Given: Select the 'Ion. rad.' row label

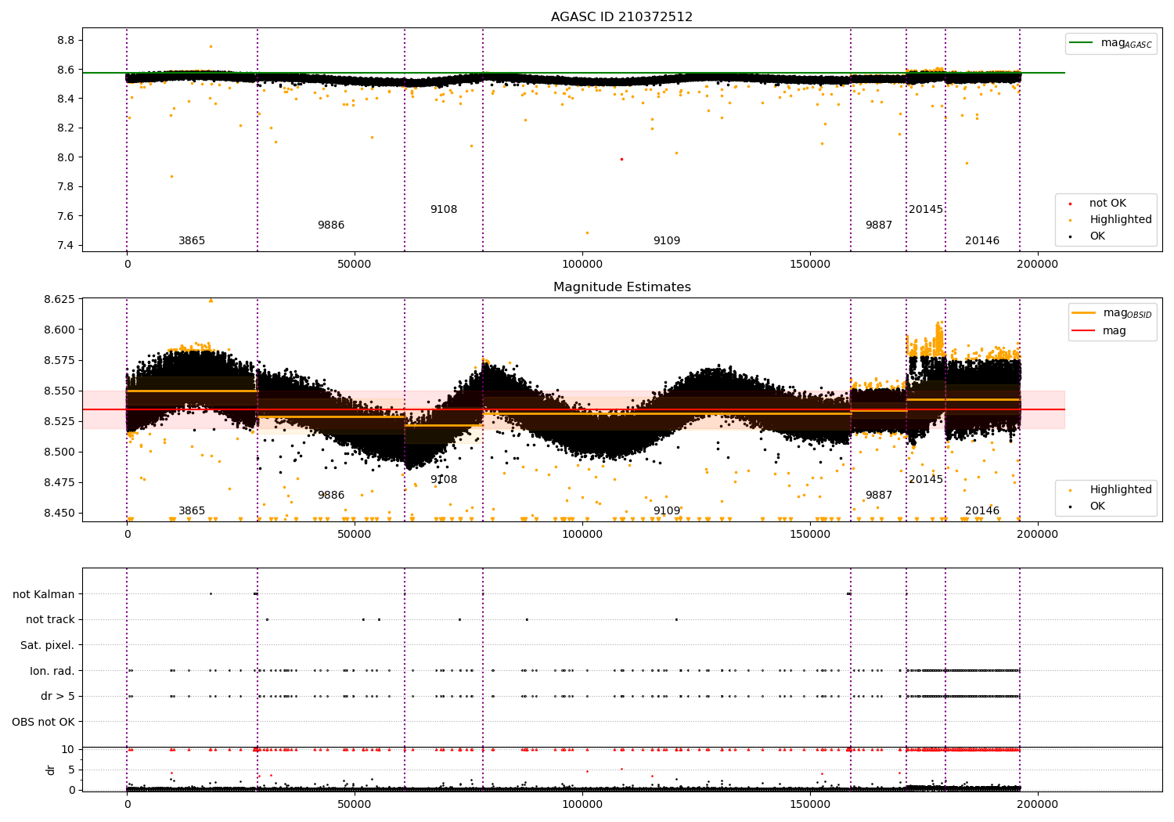Looking at the screenshot, I should (52, 671).
